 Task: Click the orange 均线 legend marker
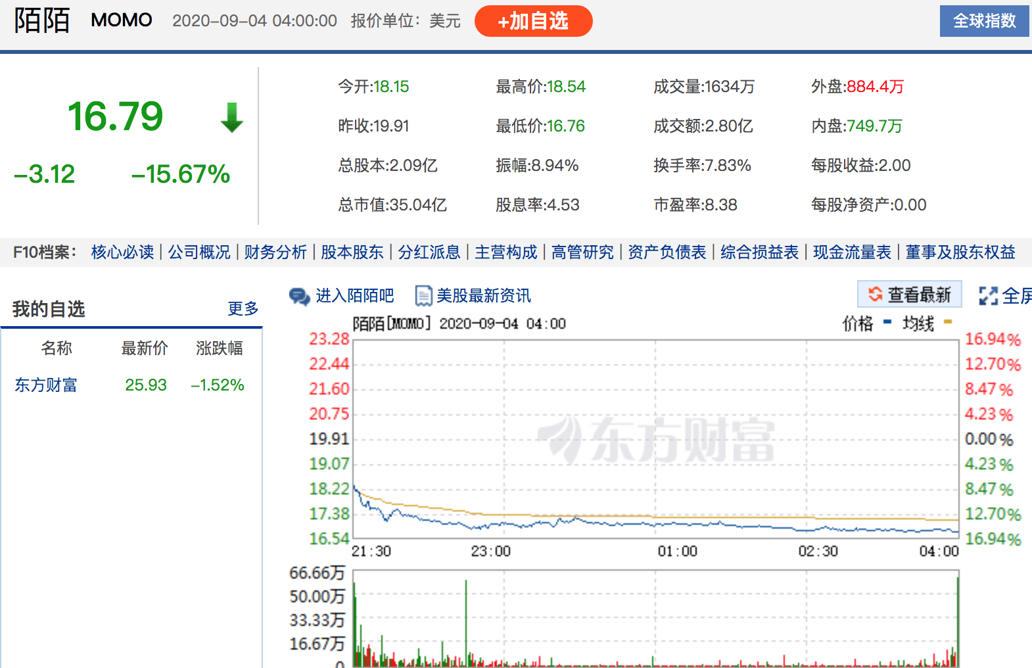coord(948,322)
